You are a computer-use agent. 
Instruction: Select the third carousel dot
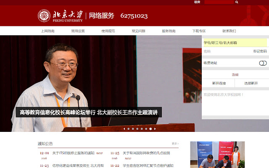click(137, 129)
